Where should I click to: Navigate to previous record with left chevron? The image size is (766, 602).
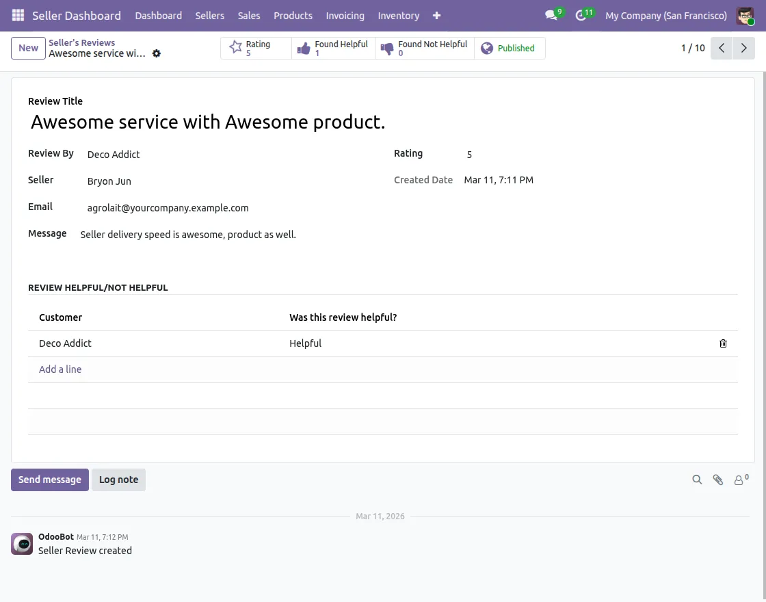pos(722,48)
